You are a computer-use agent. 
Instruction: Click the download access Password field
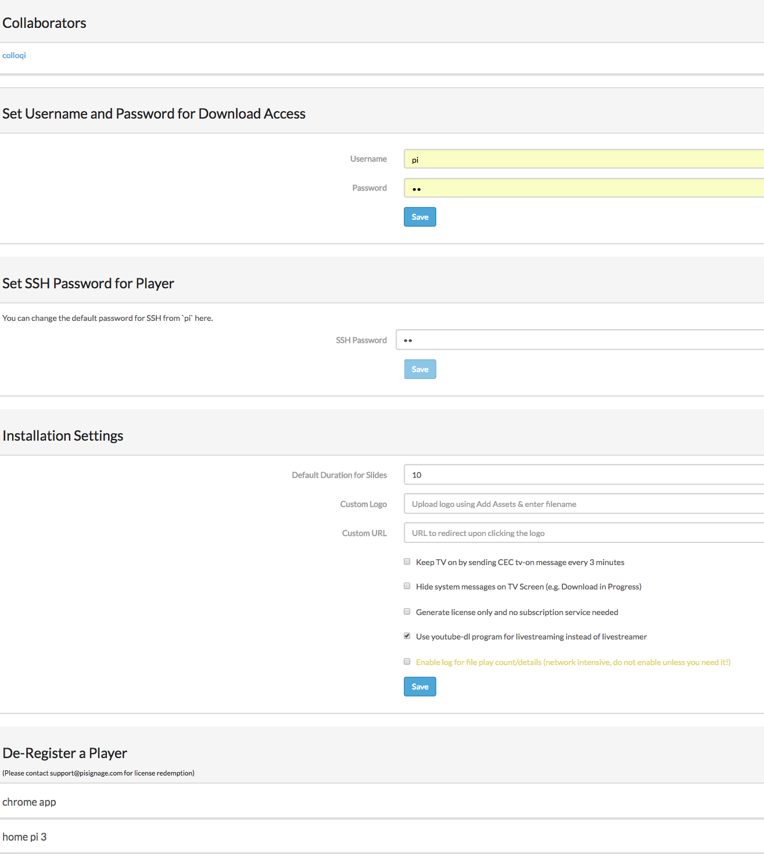click(584, 188)
